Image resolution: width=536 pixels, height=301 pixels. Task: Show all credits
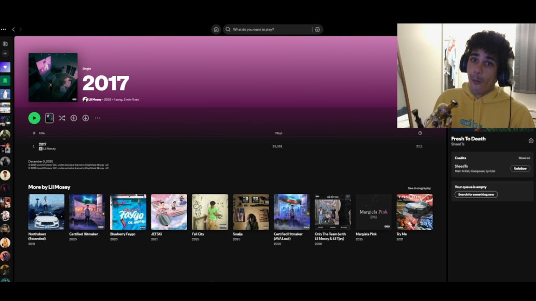click(x=524, y=158)
